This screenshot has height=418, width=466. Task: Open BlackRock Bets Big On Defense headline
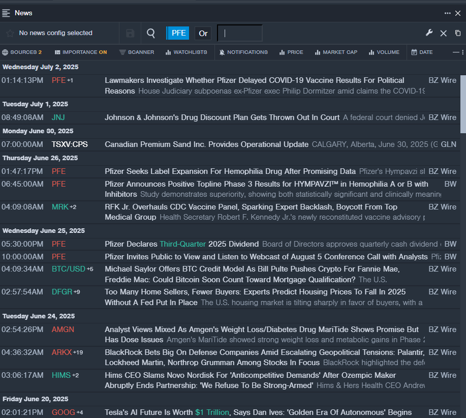[264, 357]
